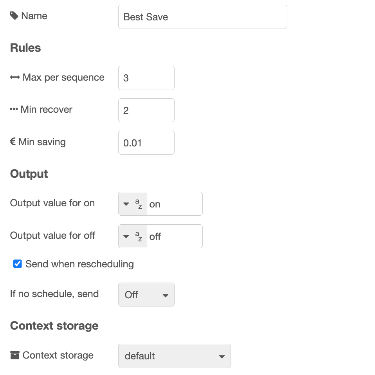Click the Name field containing Best Save
The height and width of the screenshot is (375, 375).
tap(203, 17)
